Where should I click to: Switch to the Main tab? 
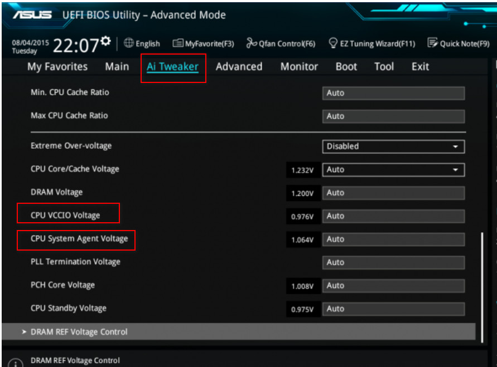pyautogui.click(x=117, y=67)
